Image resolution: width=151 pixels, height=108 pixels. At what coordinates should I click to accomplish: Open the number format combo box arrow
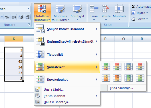point(28,9)
